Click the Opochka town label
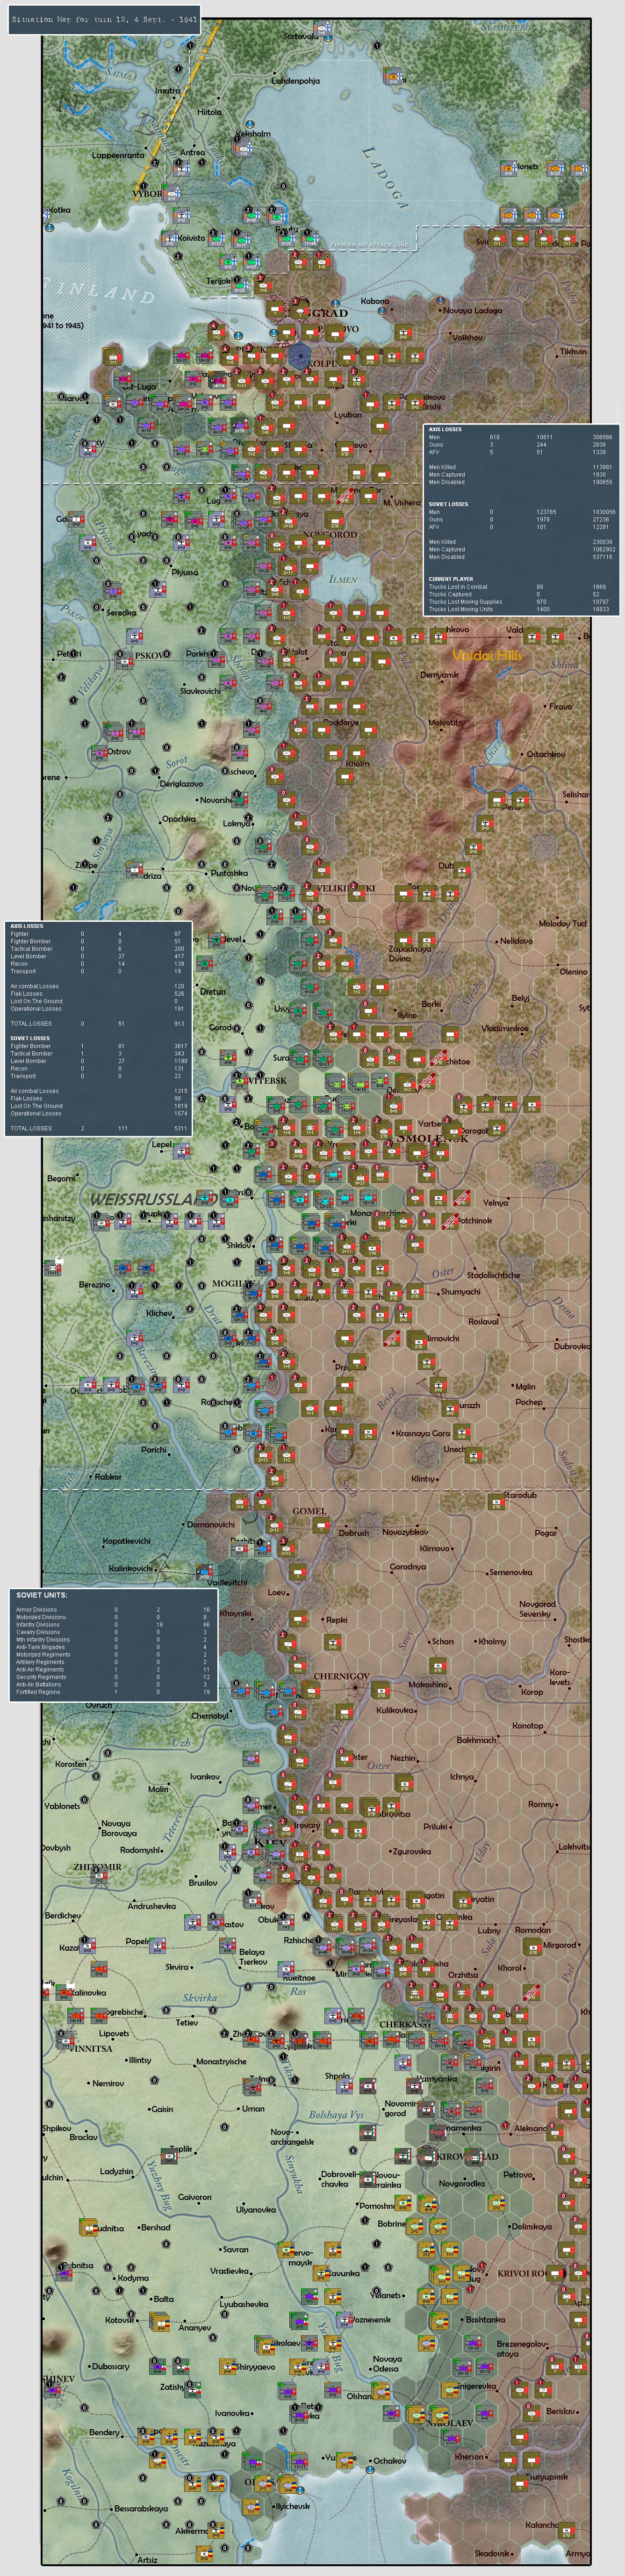 [178, 818]
